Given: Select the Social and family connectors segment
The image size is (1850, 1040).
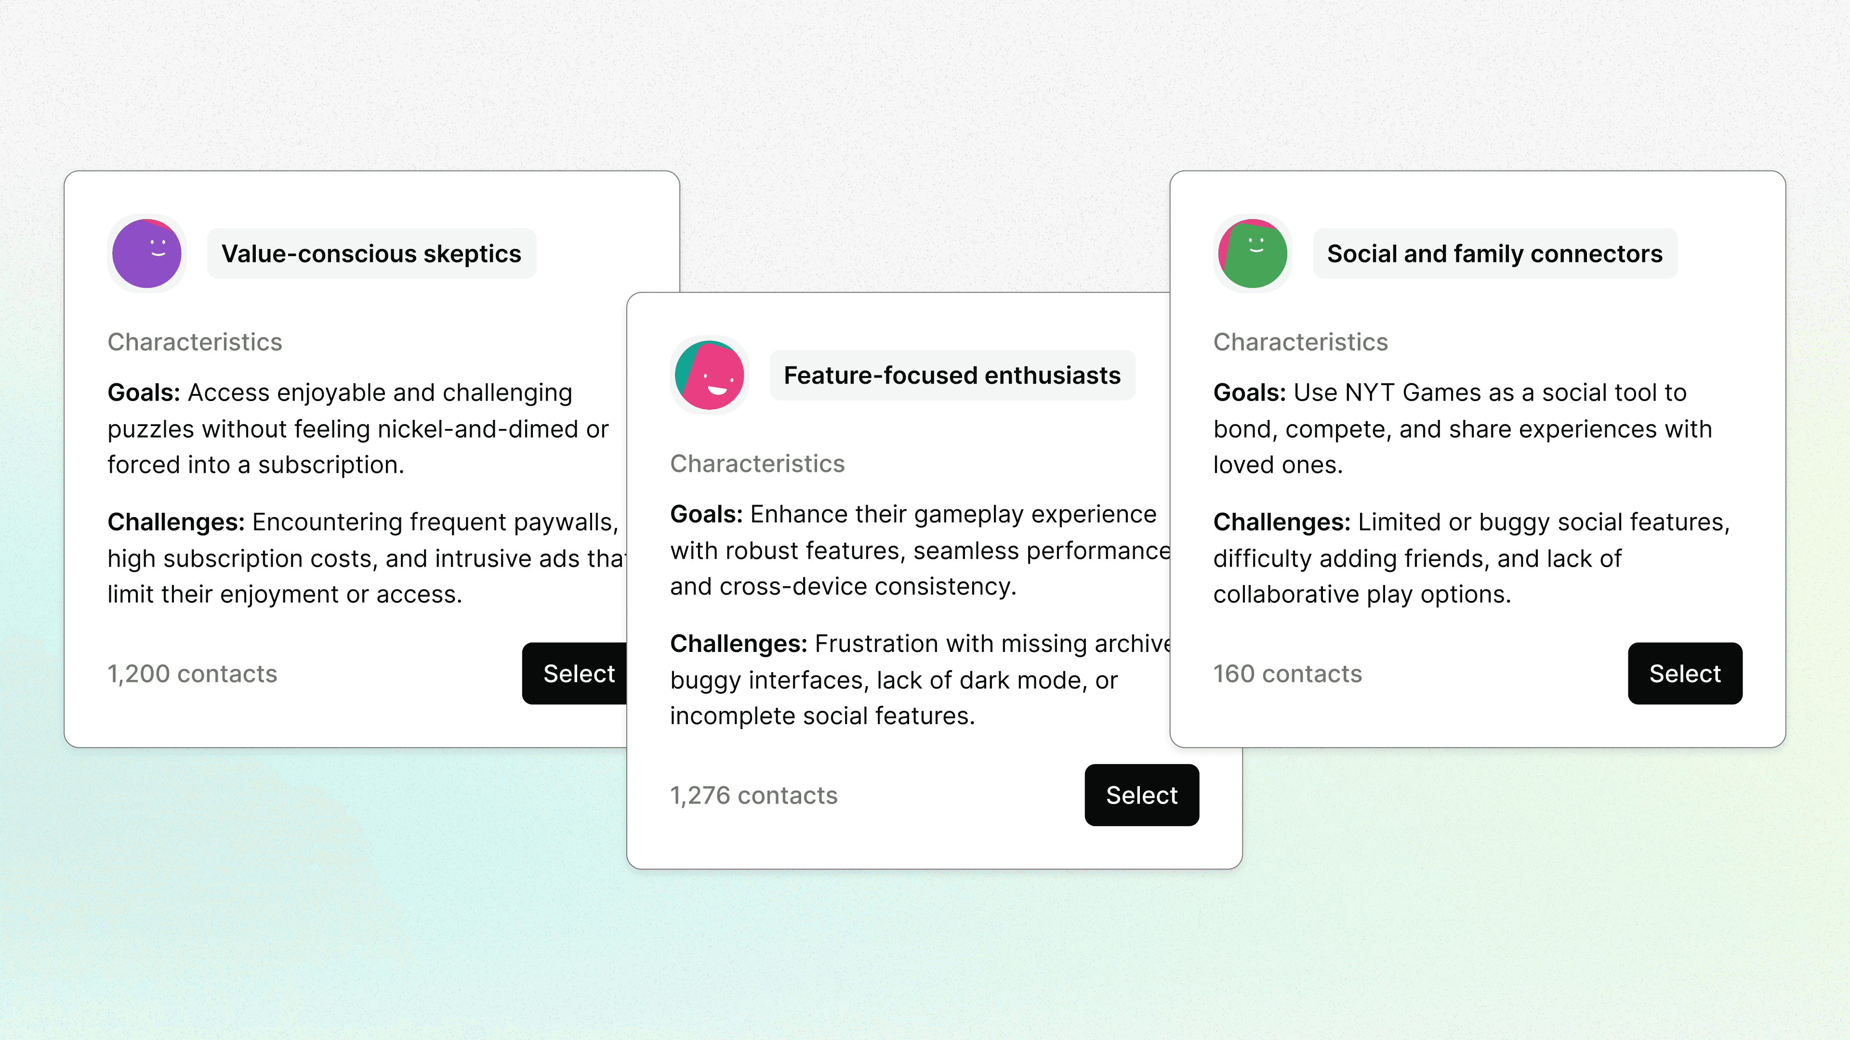Looking at the screenshot, I should coord(1685,673).
